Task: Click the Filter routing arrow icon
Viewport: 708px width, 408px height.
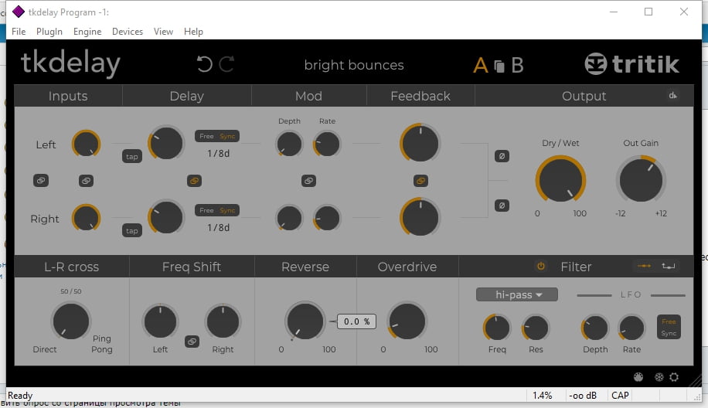Action: point(645,266)
